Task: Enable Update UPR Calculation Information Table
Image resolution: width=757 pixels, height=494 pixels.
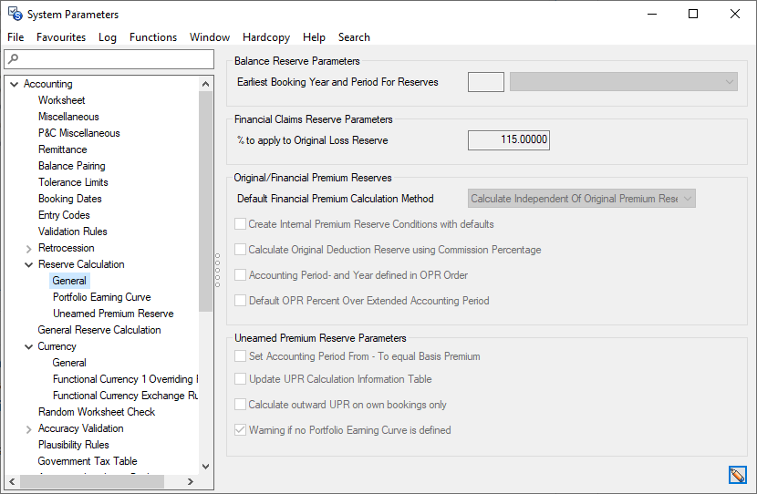Action: coord(241,379)
